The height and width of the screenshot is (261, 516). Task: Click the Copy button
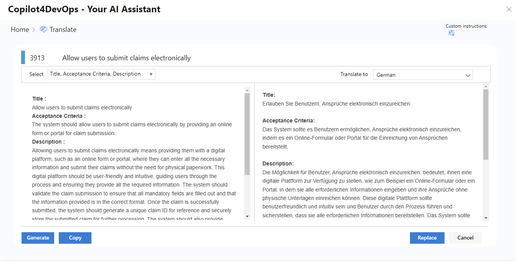click(x=75, y=238)
